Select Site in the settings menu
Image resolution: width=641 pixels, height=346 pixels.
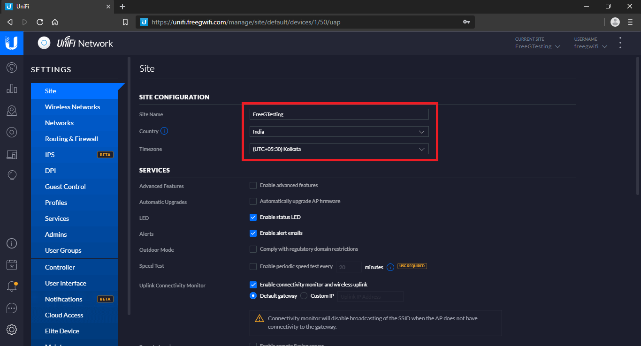(75, 91)
